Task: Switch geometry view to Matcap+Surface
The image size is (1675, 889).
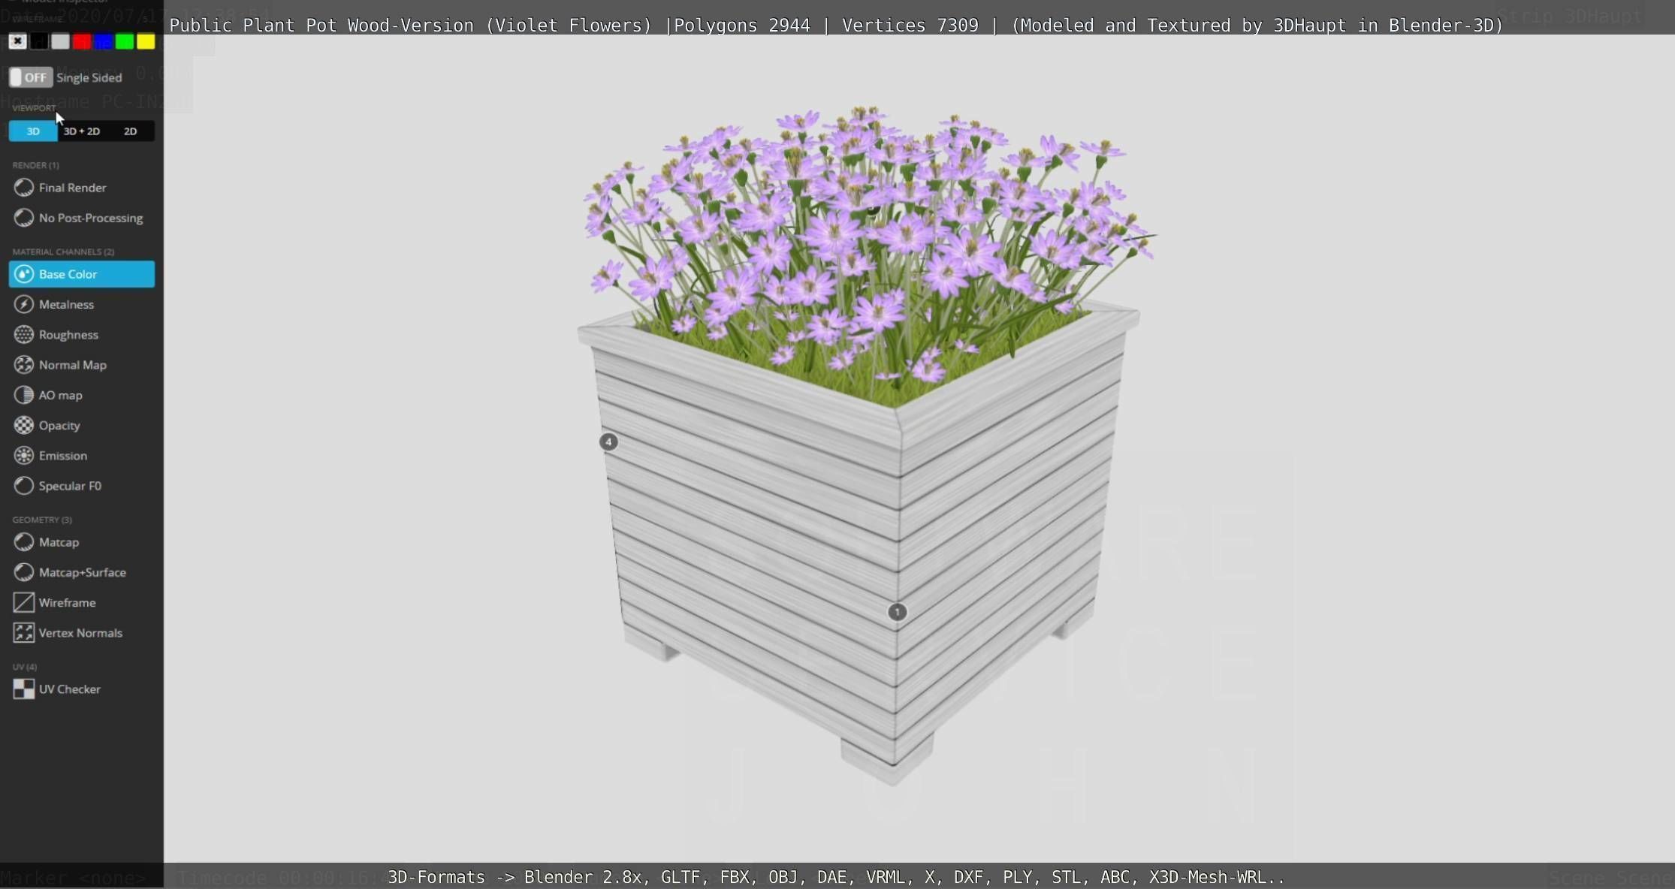Action: [x=81, y=572]
